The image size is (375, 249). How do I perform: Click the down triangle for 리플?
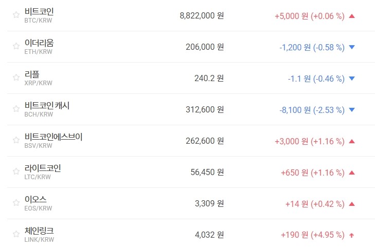coord(352,79)
